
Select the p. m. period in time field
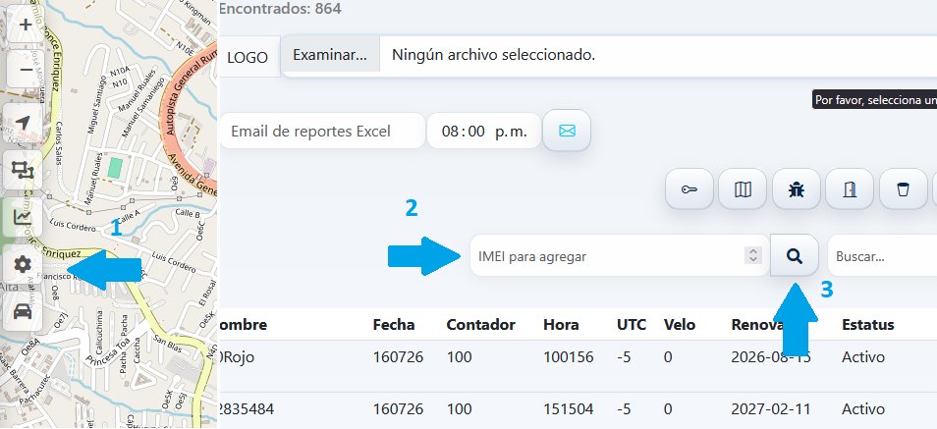511,132
